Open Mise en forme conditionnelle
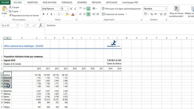The image size is (194, 109). coord(176,12)
